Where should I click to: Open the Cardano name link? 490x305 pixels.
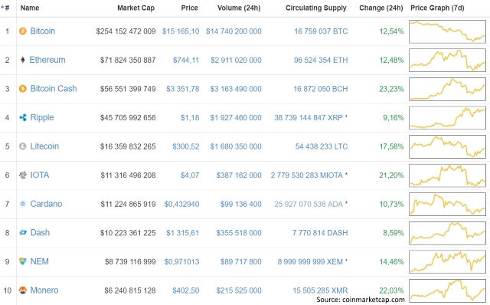pos(46,204)
